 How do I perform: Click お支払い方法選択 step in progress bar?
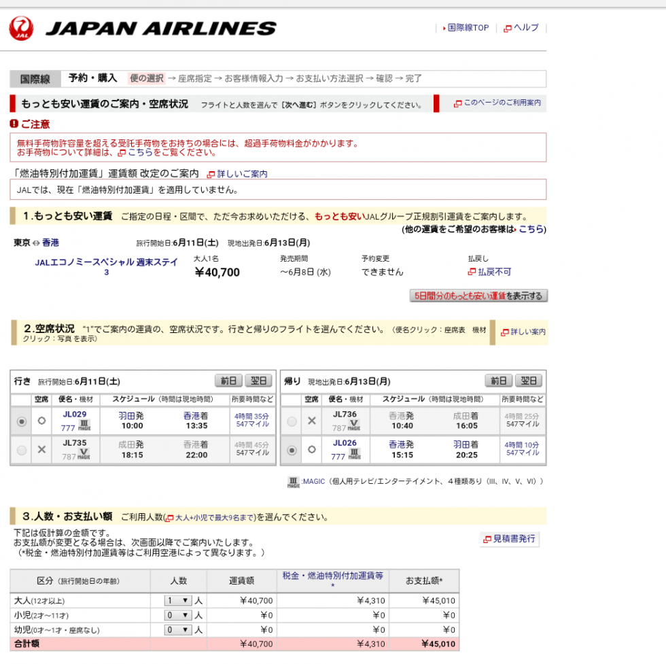tap(330, 79)
